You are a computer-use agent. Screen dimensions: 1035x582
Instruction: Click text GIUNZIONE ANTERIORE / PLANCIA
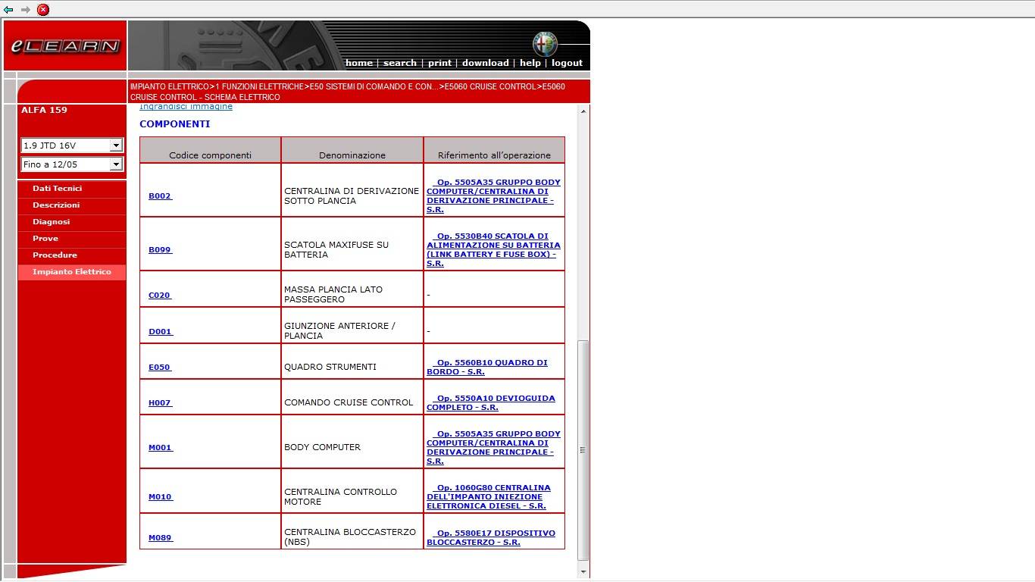click(339, 330)
